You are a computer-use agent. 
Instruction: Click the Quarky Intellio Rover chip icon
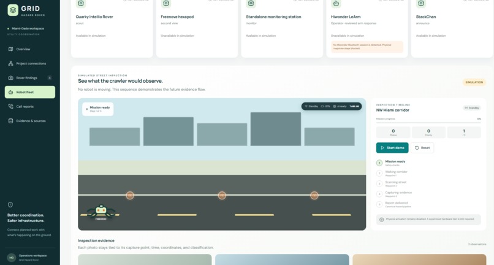(81, 3)
